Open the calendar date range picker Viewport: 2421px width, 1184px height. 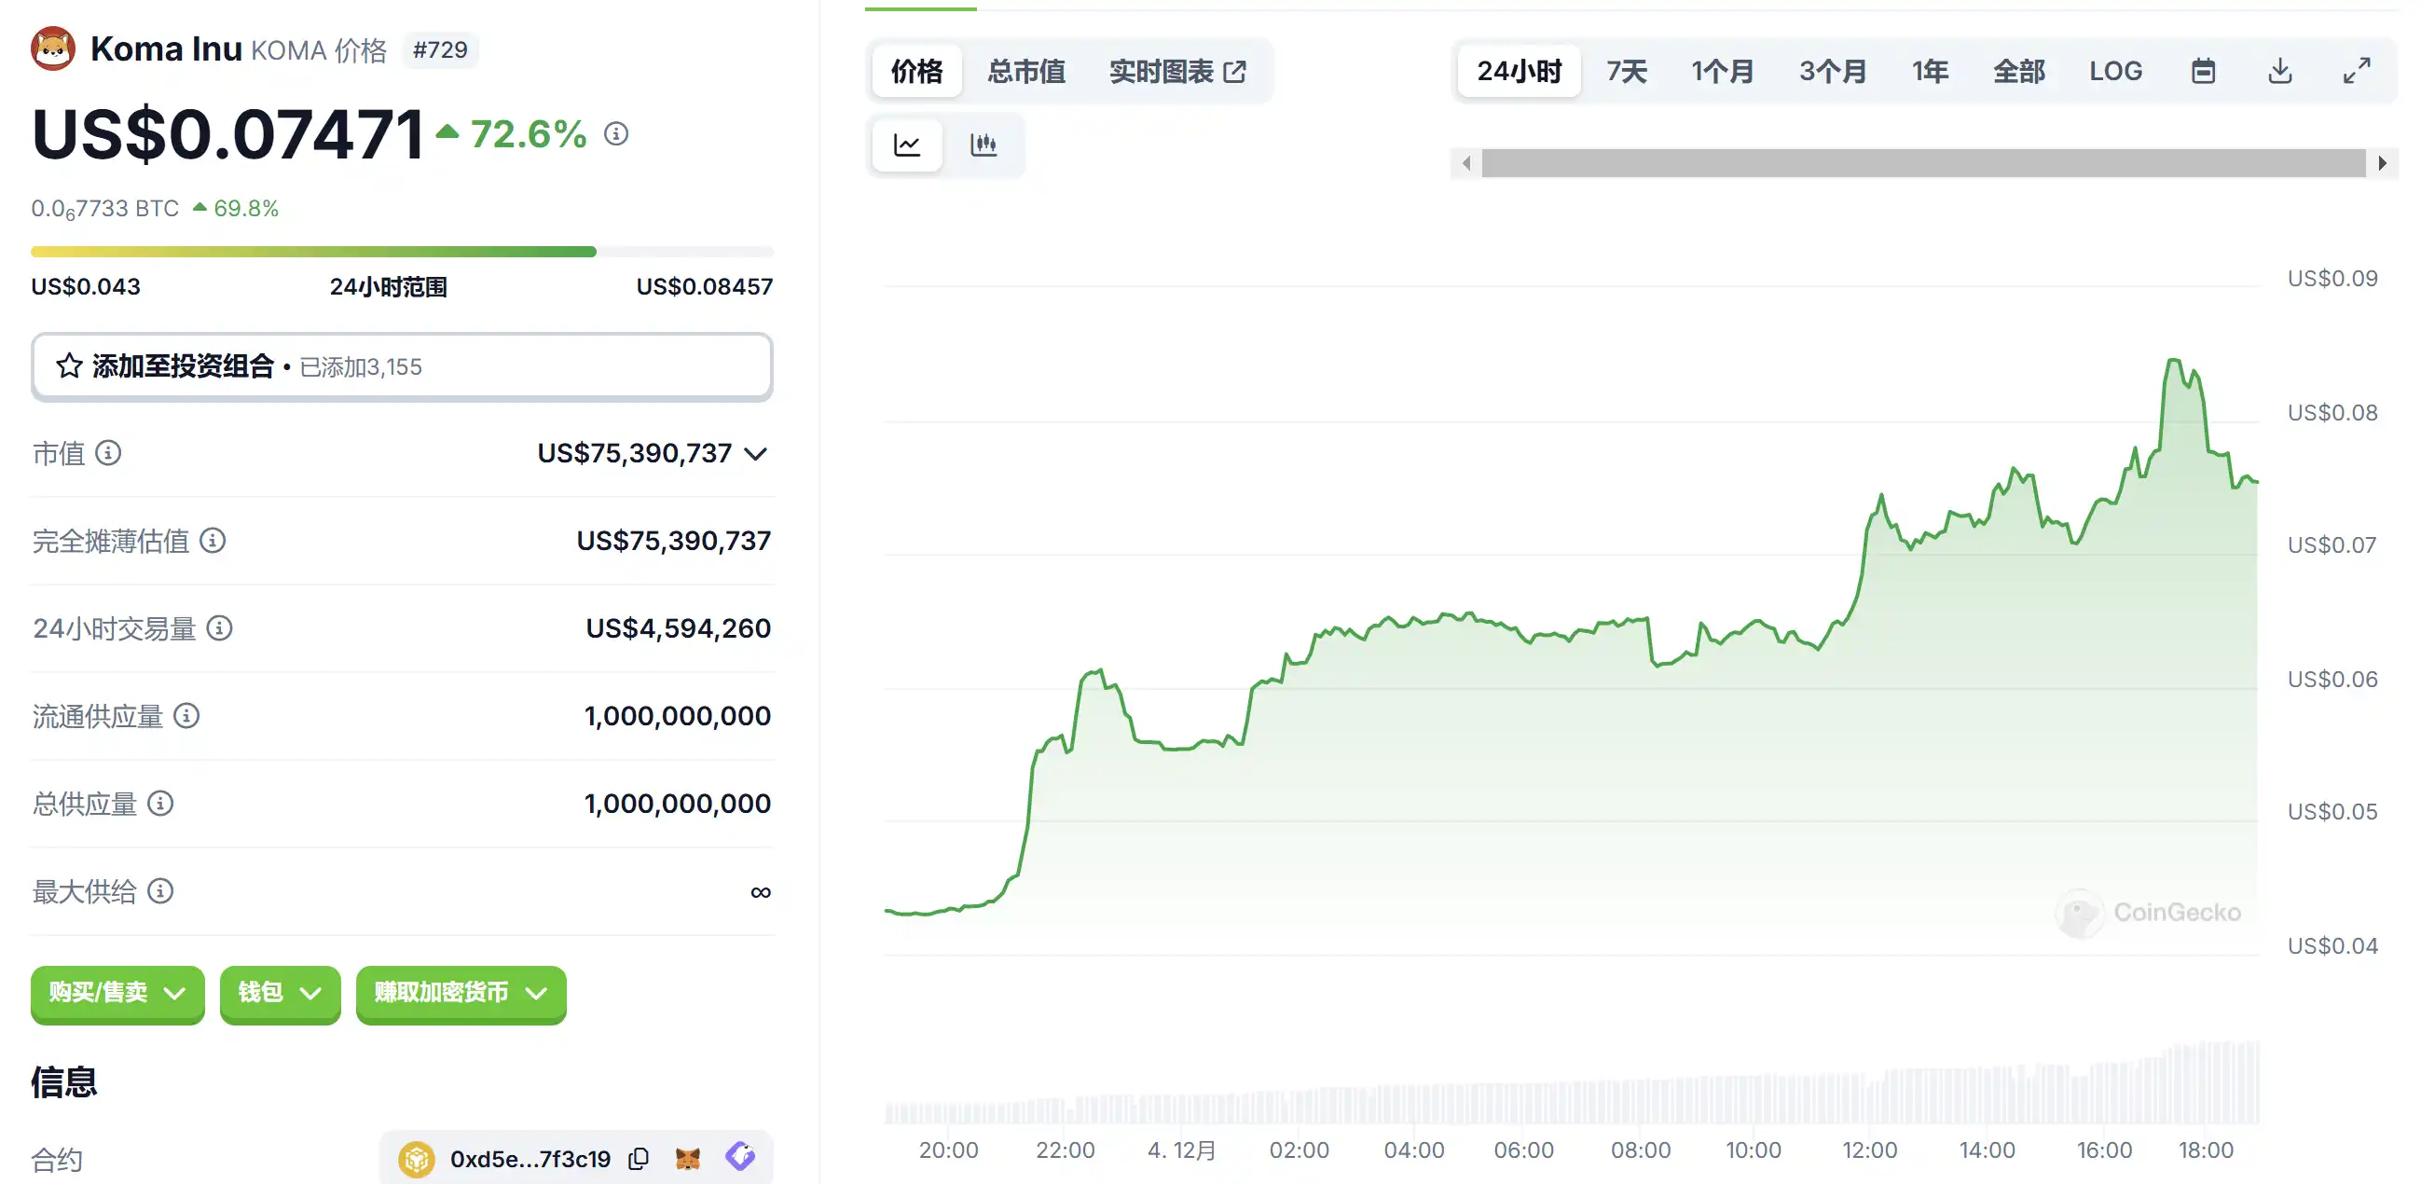(x=2203, y=72)
